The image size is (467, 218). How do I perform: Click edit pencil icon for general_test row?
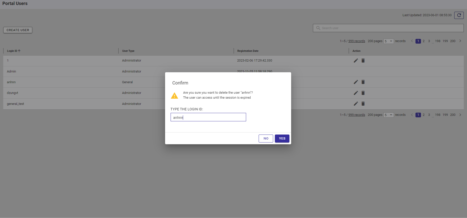[x=356, y=104]
